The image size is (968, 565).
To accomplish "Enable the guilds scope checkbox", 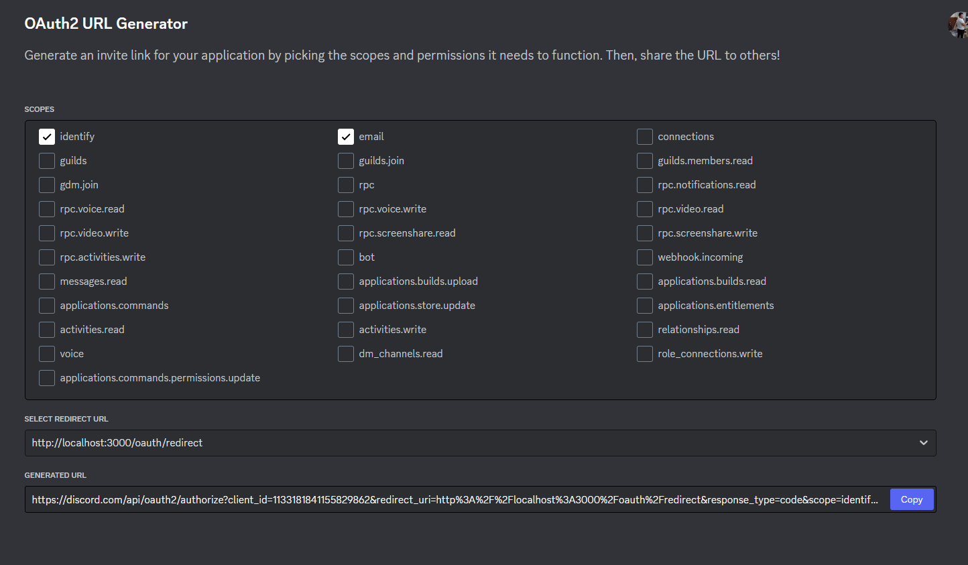I will (x=47, y=161).
